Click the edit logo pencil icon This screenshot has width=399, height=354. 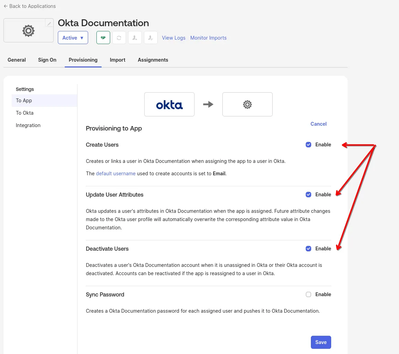click(49, 23)
